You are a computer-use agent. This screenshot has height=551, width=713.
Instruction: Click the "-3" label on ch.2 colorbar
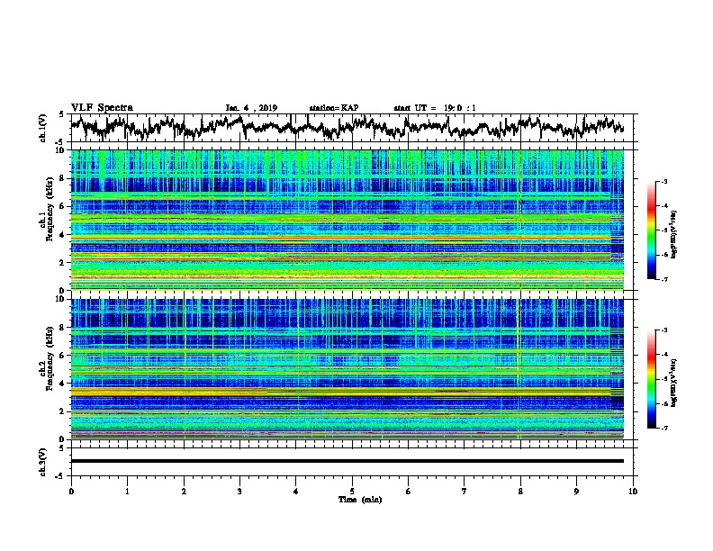tap(664, 330)
